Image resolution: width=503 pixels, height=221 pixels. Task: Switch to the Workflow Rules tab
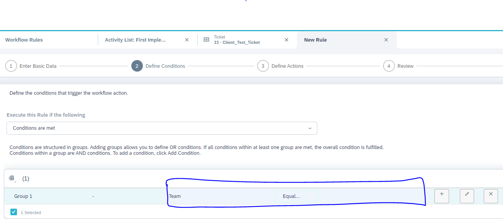24,40
